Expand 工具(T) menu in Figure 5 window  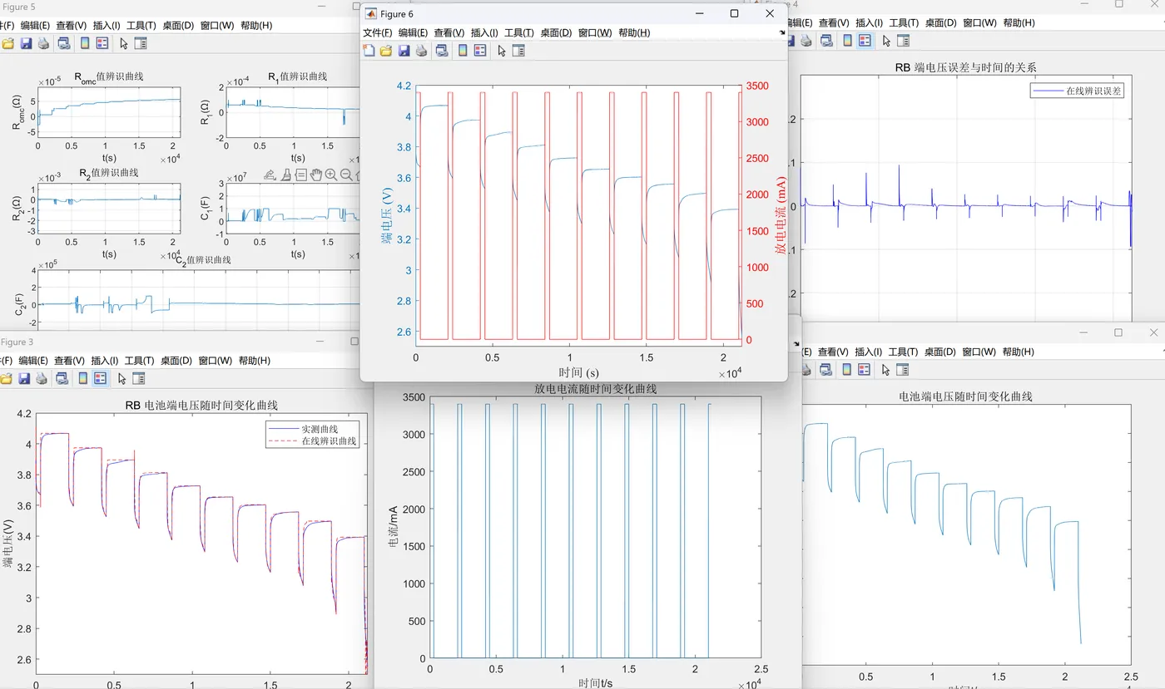(x=140, y=25)
